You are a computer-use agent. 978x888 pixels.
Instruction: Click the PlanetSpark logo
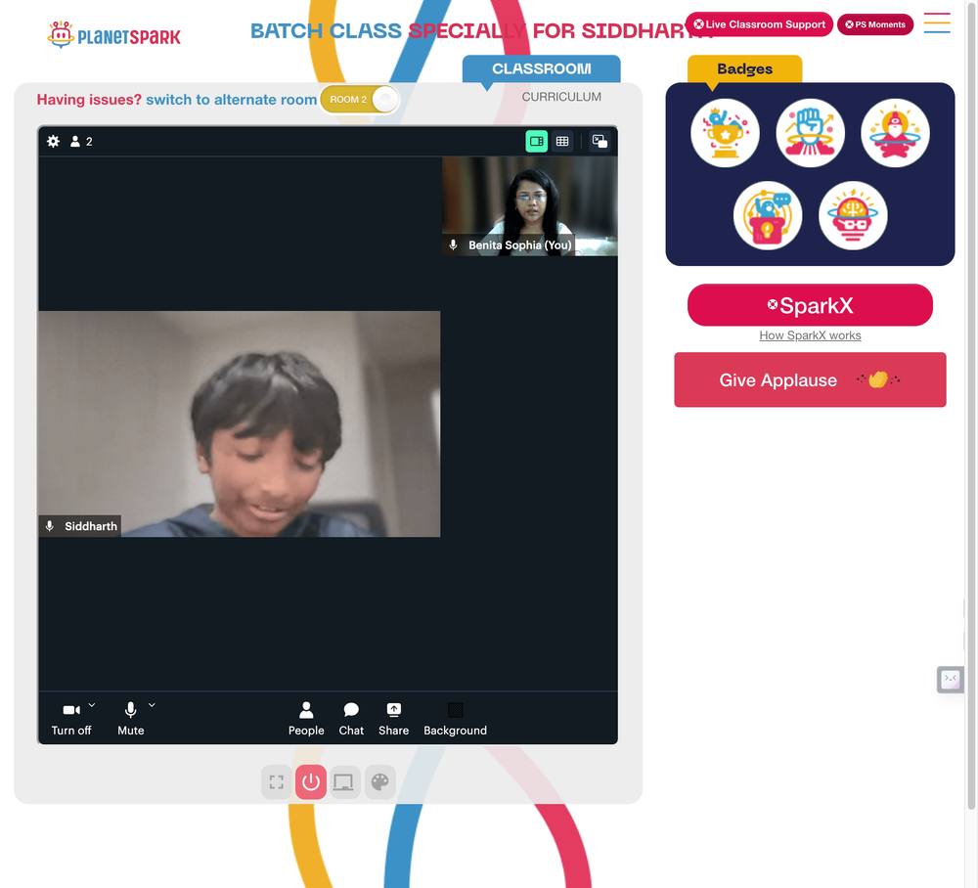pos(114,35)
